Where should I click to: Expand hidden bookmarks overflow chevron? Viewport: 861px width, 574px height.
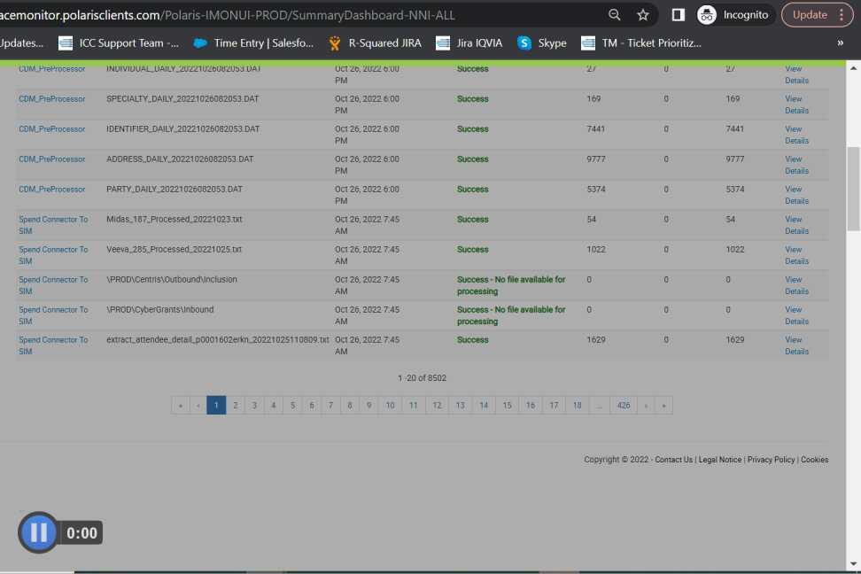[840, 43]
